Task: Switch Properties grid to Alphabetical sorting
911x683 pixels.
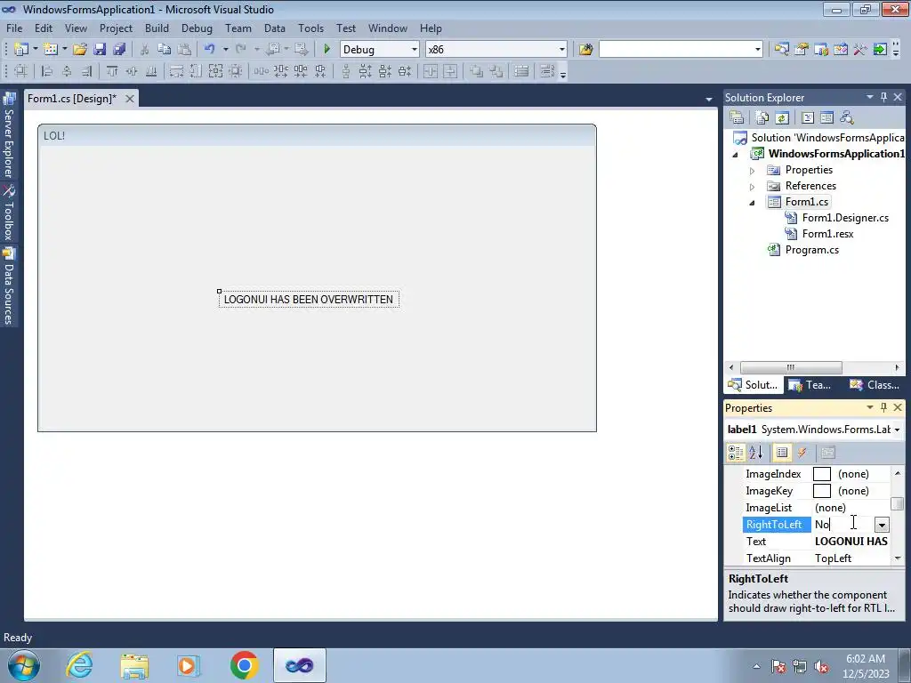Action: pos(756,453)
